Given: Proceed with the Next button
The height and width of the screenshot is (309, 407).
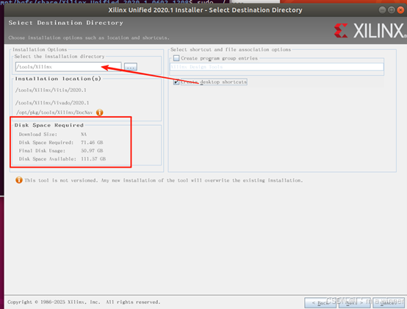Looking at the screenshot, I should coord(354,303).
